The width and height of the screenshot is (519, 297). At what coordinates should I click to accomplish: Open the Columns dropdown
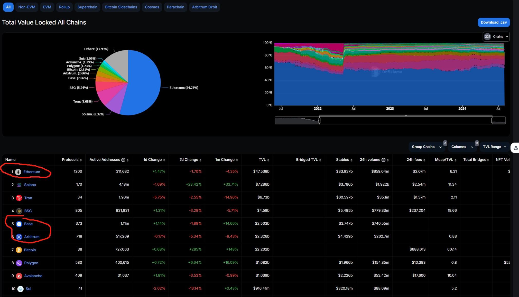point(462,147)
